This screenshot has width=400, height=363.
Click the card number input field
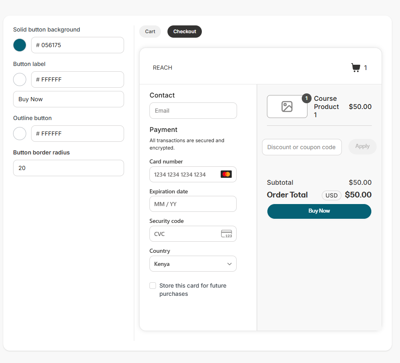(x=184, y=174)
